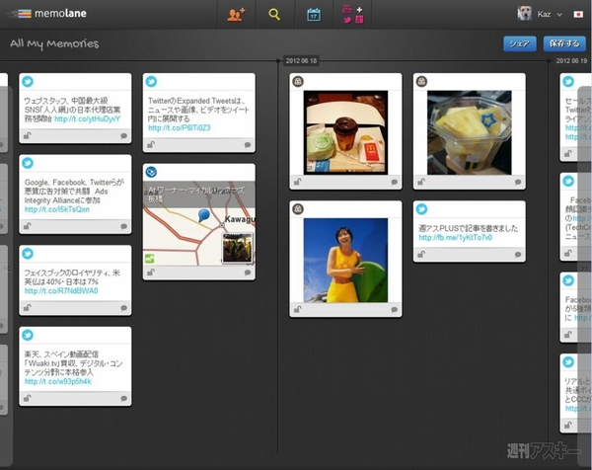Viewport: 592px width, 470px height.
Task: Open link http://t.co/R7NdBWA0
Action: click(x=61, y=290)
